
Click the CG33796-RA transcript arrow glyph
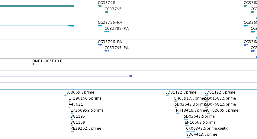(100, 26)
